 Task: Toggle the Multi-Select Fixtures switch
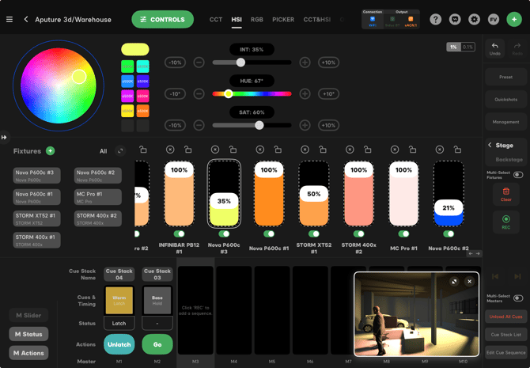click(518, 175)
